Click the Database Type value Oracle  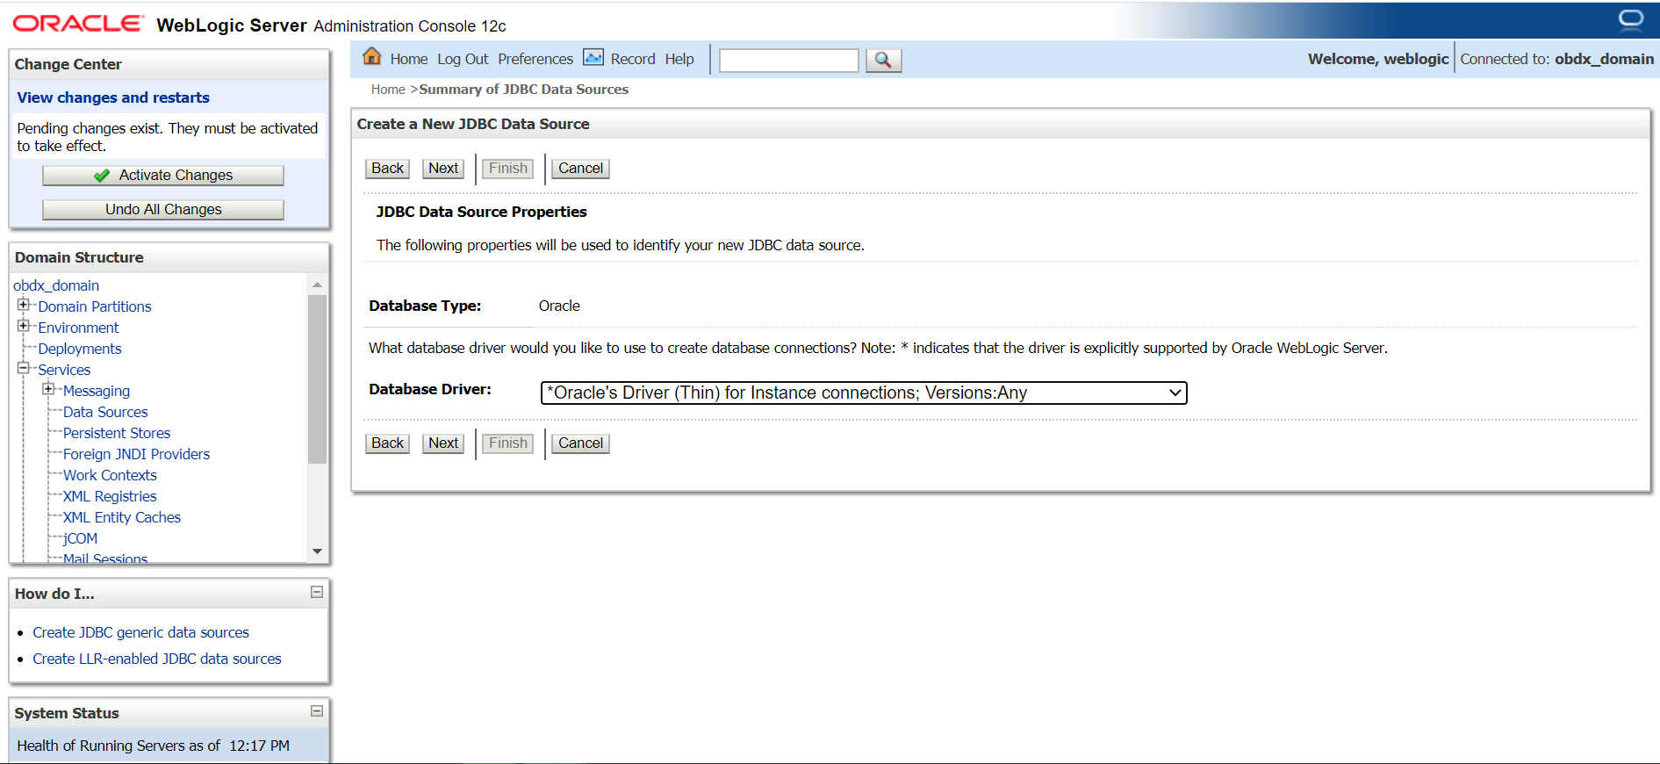click(x=559, y=306)
